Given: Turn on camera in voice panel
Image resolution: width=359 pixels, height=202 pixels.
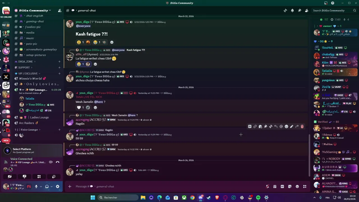Looking at the screenshot, I should pos(10,176).
